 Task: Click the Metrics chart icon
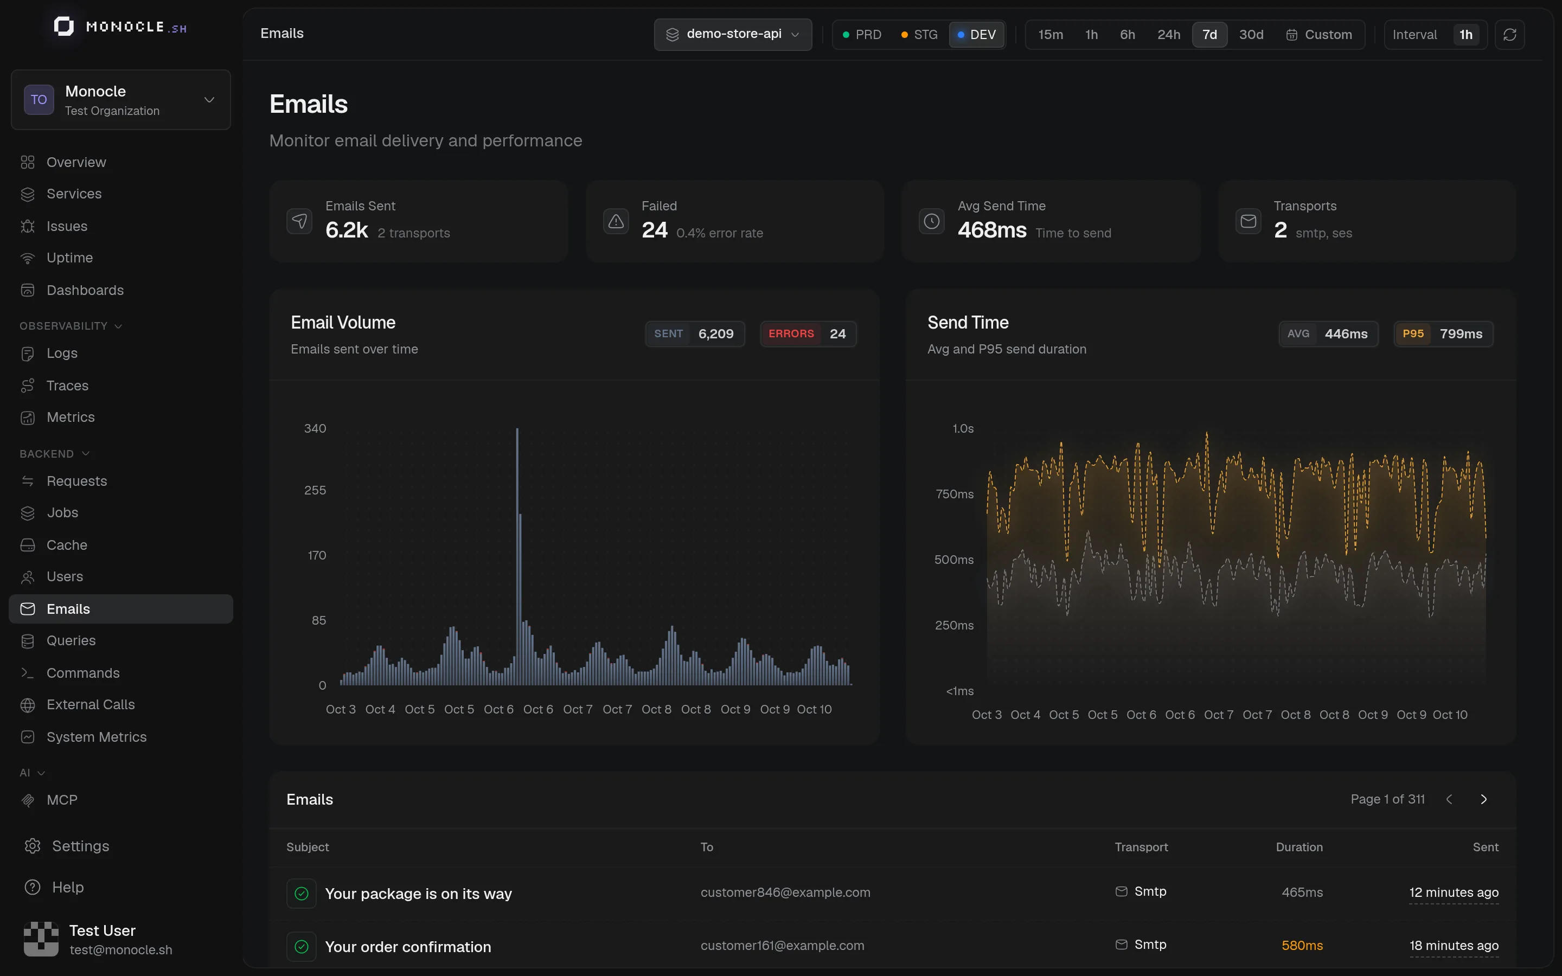pyautogui.click(x=28, y=418)
